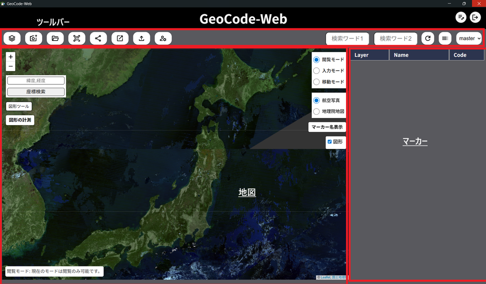Click the 閲覧モード status message

55,271
